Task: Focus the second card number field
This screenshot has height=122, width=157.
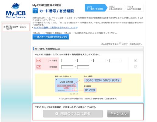Action: point(83,61)
